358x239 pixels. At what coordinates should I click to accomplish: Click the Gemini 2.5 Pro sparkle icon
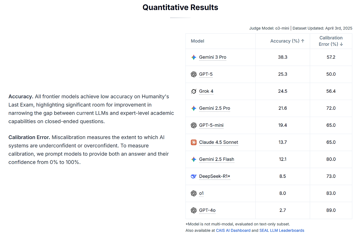coord(194,108)
